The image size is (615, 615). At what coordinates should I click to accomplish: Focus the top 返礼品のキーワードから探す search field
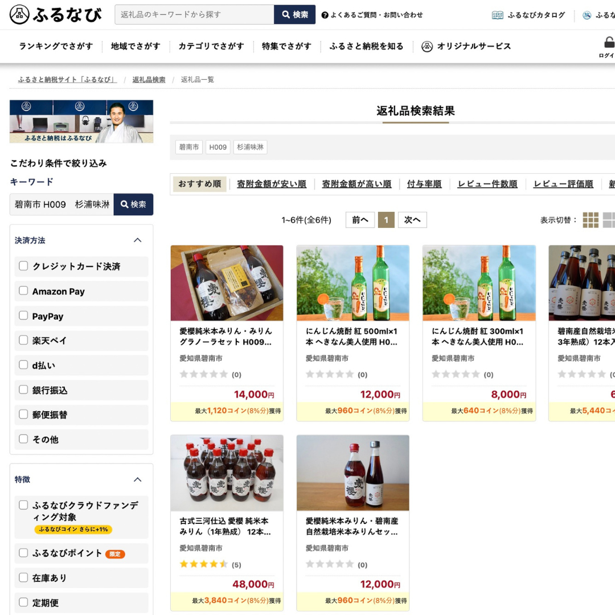(x=195, y=14)
